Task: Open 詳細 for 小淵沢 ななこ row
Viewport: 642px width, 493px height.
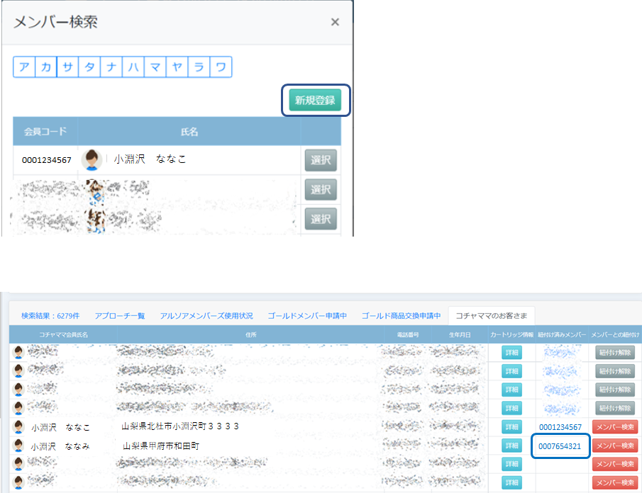Action: (511, 427)
